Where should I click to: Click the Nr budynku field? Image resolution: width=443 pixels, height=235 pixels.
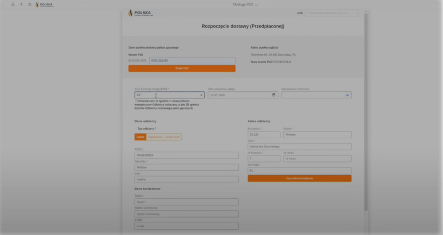pyautogui.click(x=264, y=159)
